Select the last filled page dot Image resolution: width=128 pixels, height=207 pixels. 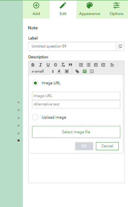click(18, 140)
